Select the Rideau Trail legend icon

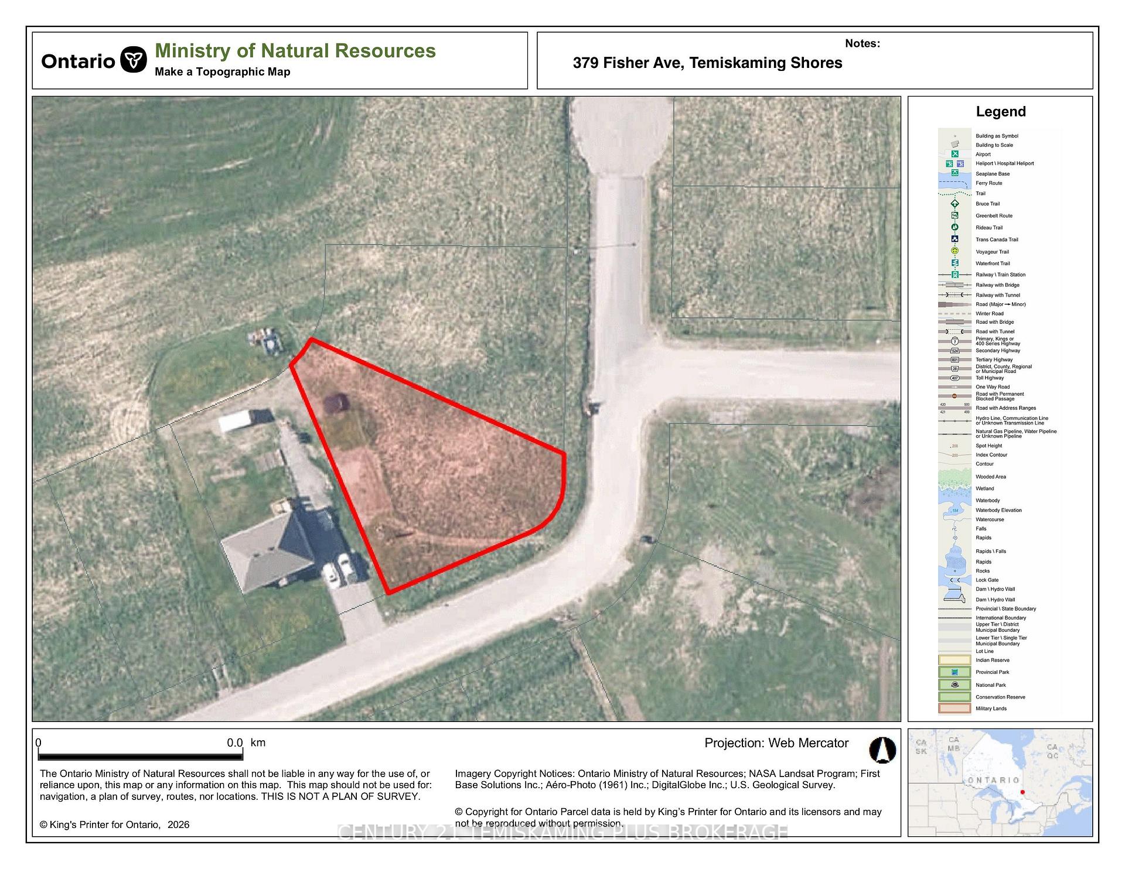point(954,227)
